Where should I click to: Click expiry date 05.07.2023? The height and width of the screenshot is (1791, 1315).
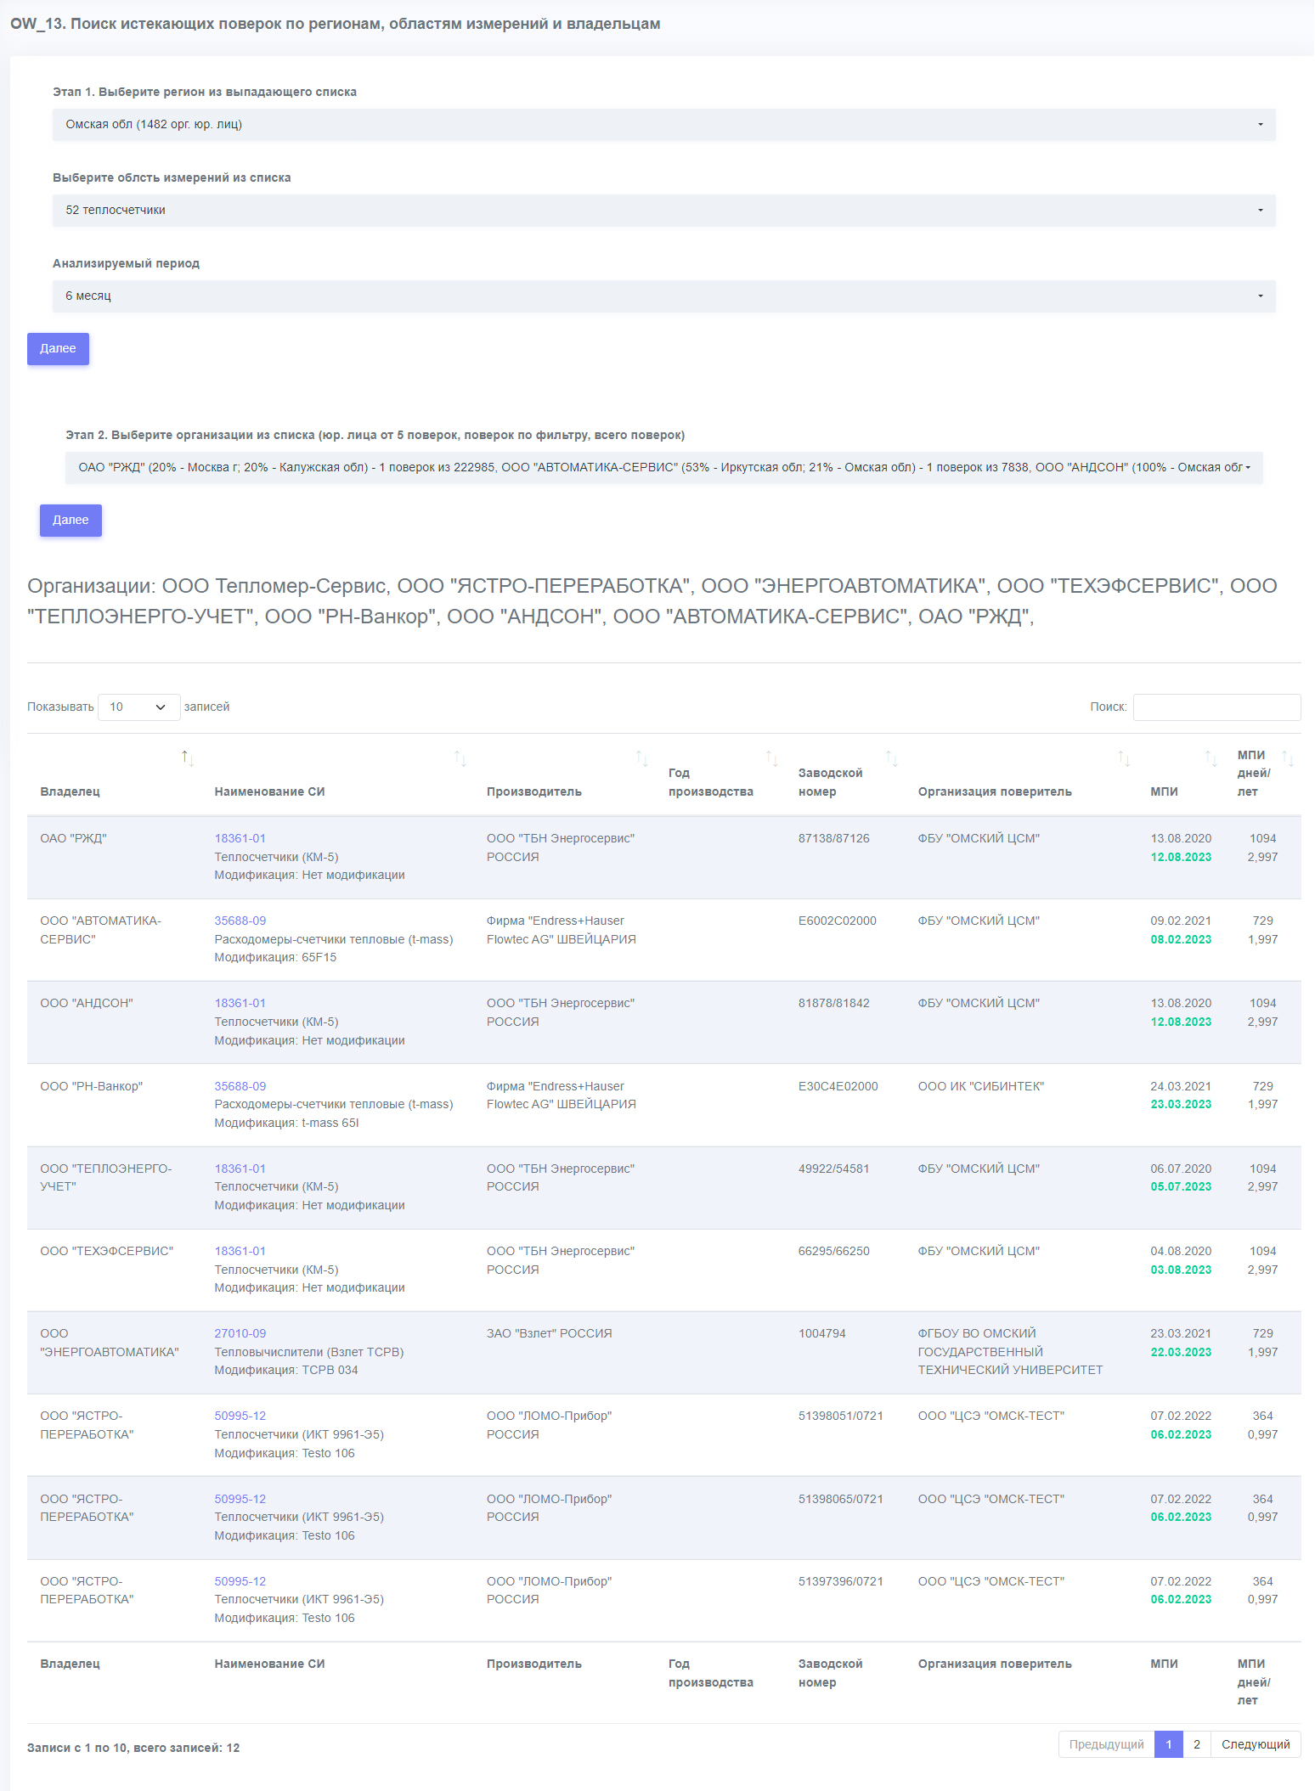coord(1181,1187)
